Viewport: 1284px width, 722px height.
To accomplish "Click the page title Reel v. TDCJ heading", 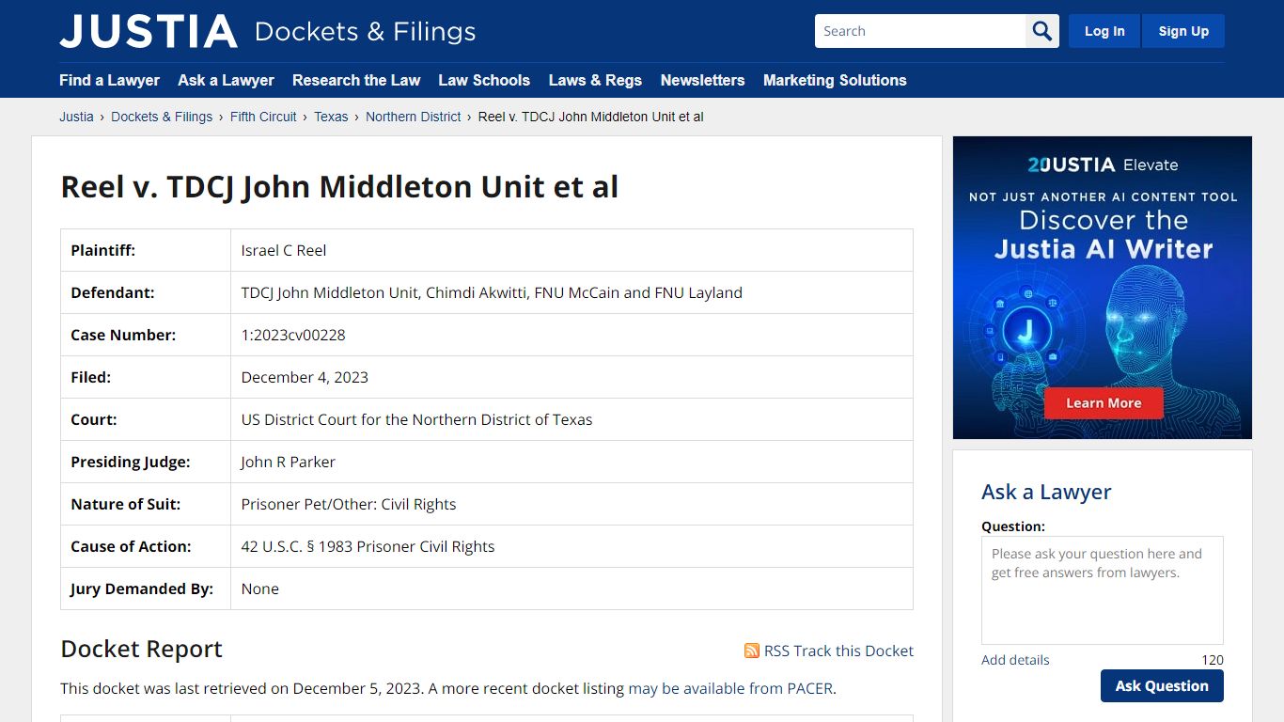I will [339, 186].
